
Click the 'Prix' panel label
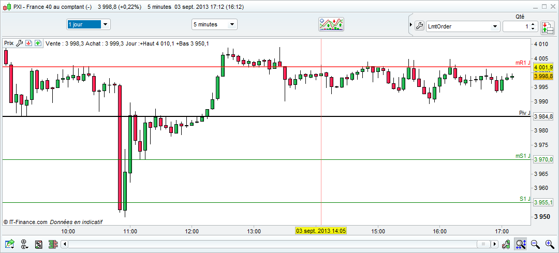(x=9, y=43)
